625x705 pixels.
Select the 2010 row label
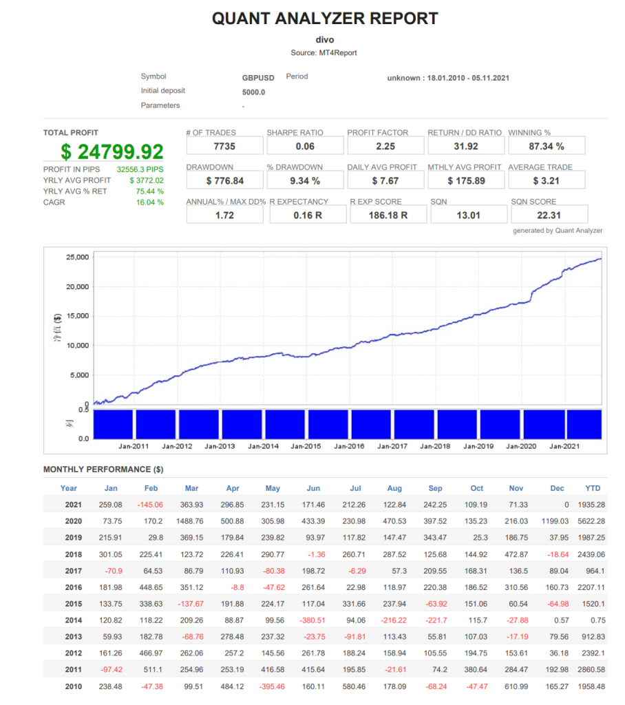(73, 686)
